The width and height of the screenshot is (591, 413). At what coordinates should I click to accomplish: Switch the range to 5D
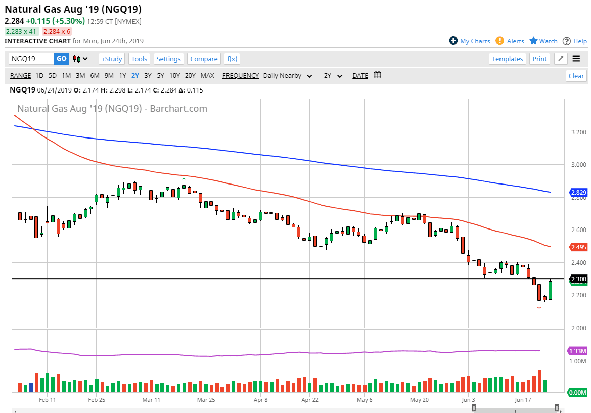(x=53, y=76)
